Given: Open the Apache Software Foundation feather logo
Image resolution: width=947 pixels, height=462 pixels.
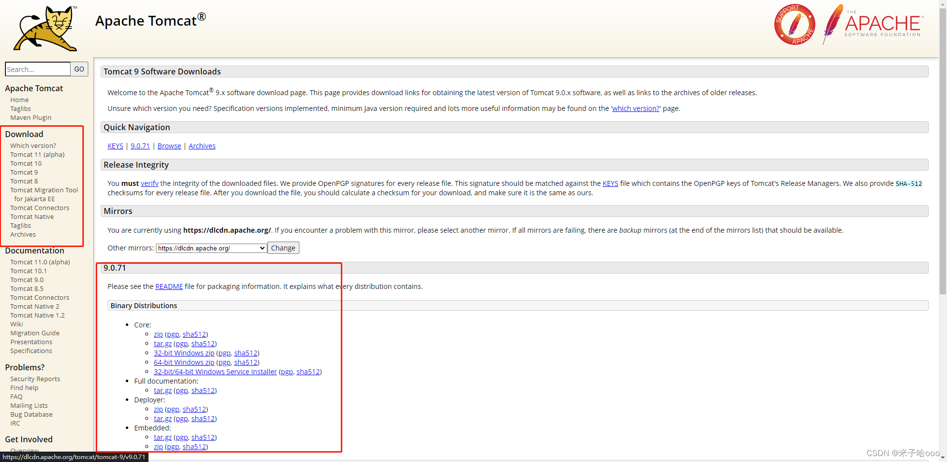Looking at the screenshot, I should 873,24.
